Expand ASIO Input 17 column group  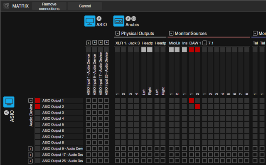click(101, 42)
